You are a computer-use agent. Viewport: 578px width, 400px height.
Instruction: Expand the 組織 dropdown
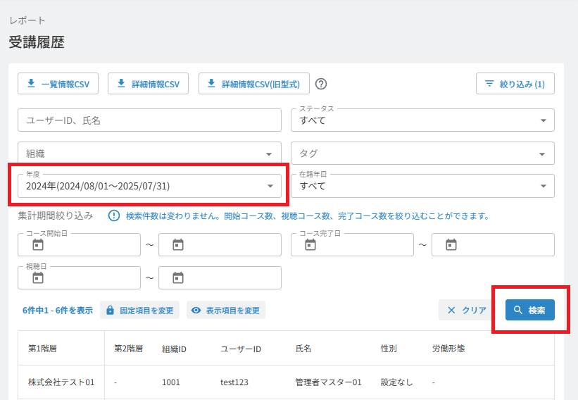(x=149, y=154)
